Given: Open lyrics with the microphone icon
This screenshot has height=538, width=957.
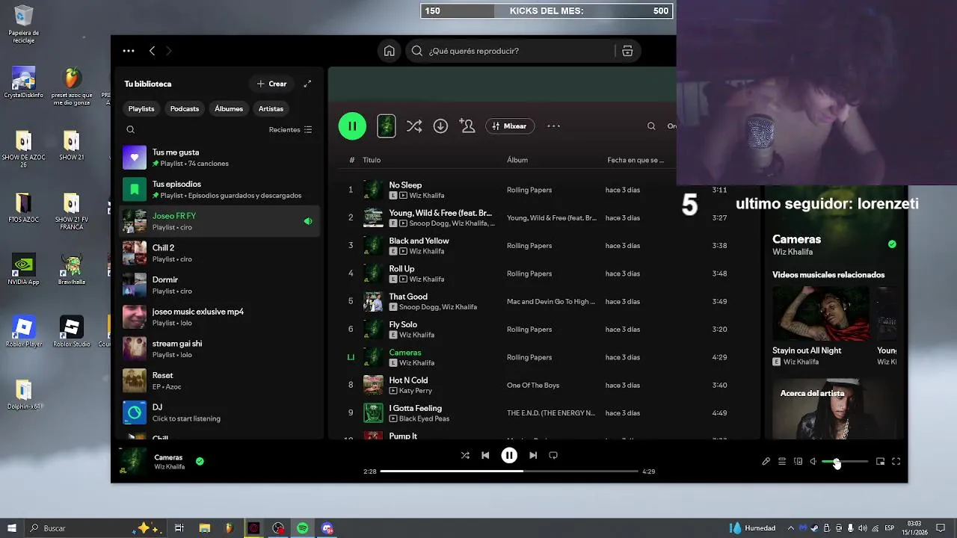Looking at the screenshot, I should point(766,462).
